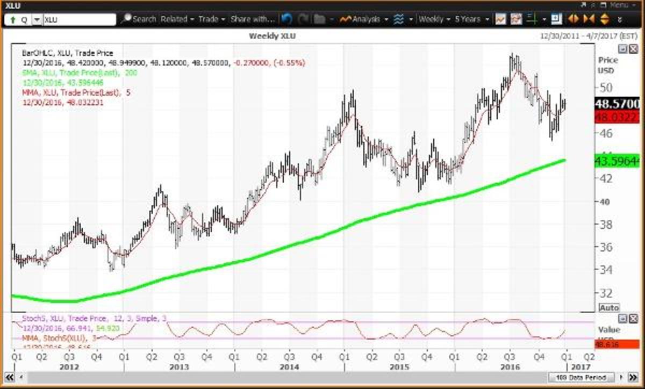Open the Related menu

click(x=177, y=19)
